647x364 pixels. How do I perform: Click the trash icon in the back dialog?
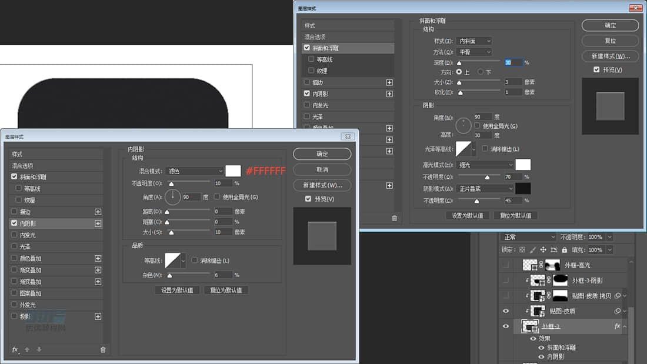click(395, 218)
